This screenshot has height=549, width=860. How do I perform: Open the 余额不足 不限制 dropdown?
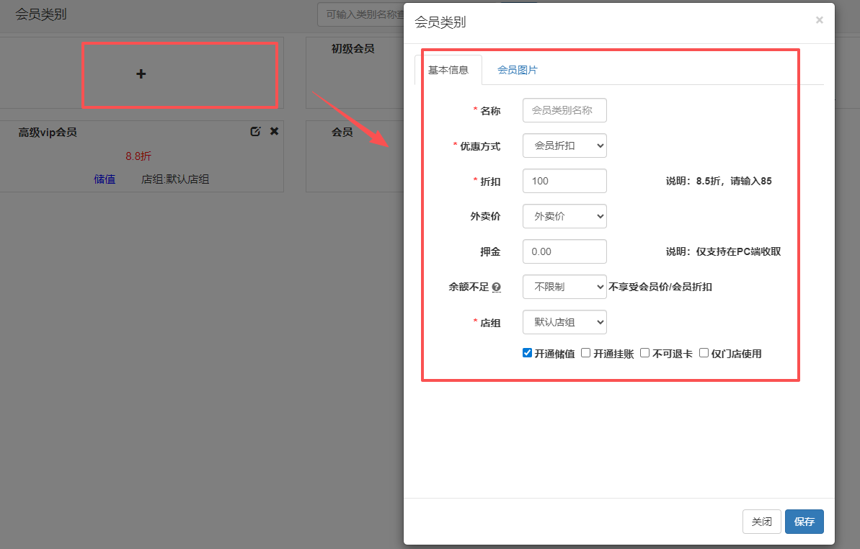pos(564,287)
